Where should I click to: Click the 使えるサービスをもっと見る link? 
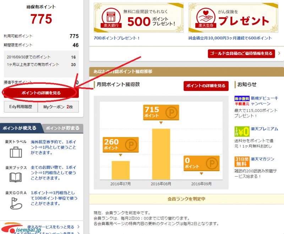click(51, 227)
